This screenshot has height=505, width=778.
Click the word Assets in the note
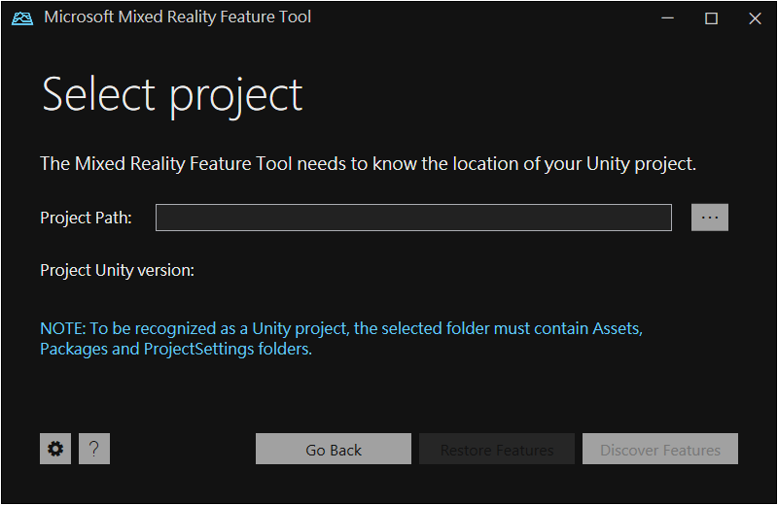click(617, 329)
